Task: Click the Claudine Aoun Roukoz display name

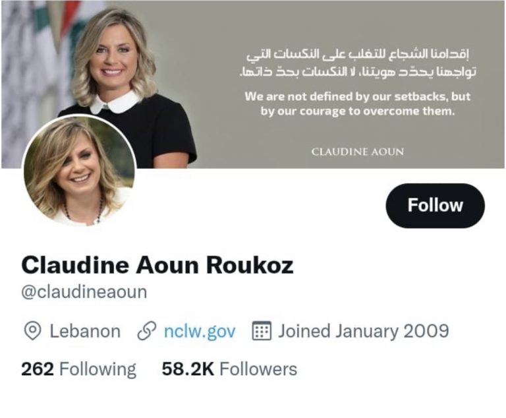Action: 157,265
